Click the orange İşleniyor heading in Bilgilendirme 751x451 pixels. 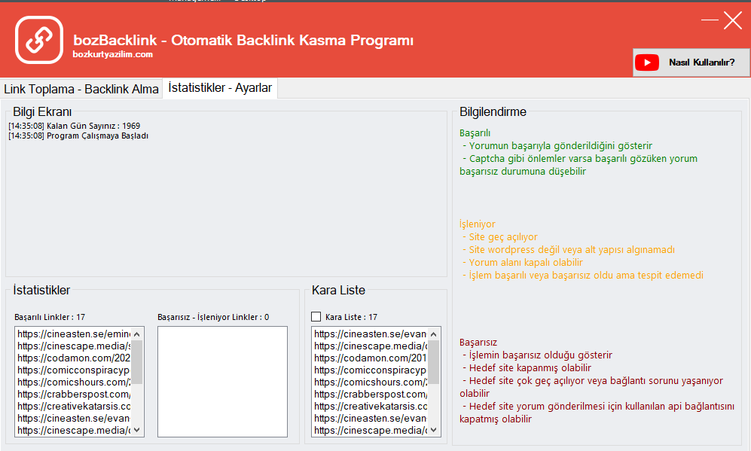tap(477, 224)
